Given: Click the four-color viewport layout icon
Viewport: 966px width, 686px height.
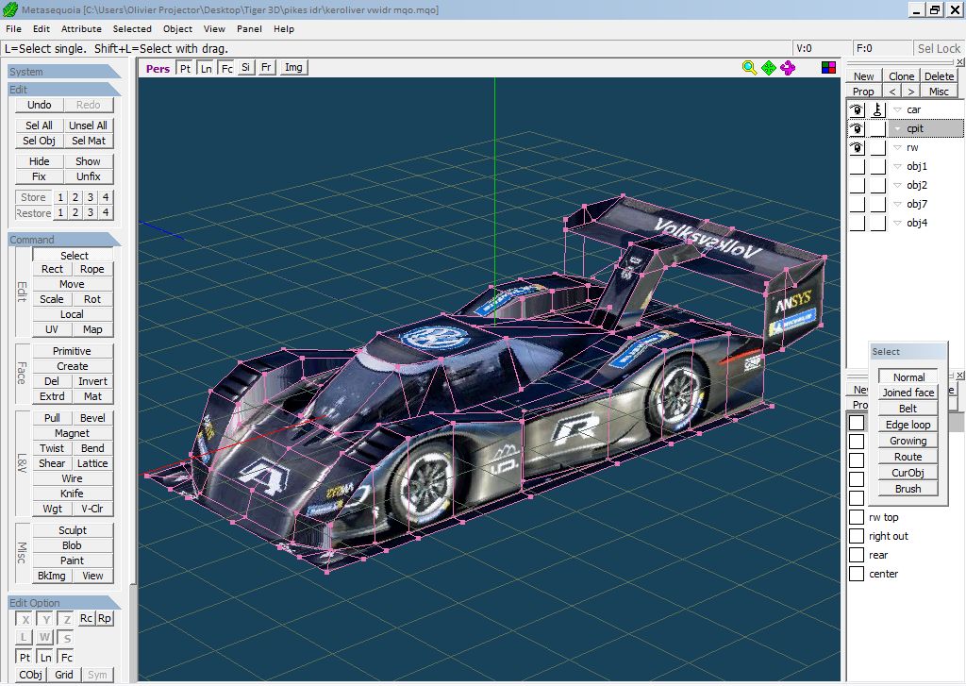Looking at the screenshot, I should (x=827, y=68).
